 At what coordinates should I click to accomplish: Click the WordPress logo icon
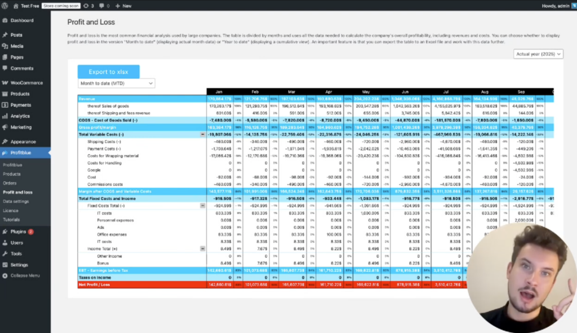(5, 6)
